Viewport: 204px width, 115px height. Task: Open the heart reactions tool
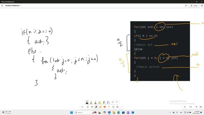[x=105, y=107]
